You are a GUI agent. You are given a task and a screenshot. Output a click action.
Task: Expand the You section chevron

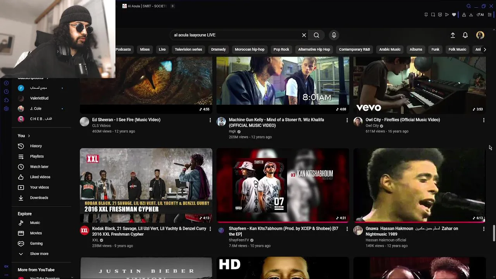(29, 136)
